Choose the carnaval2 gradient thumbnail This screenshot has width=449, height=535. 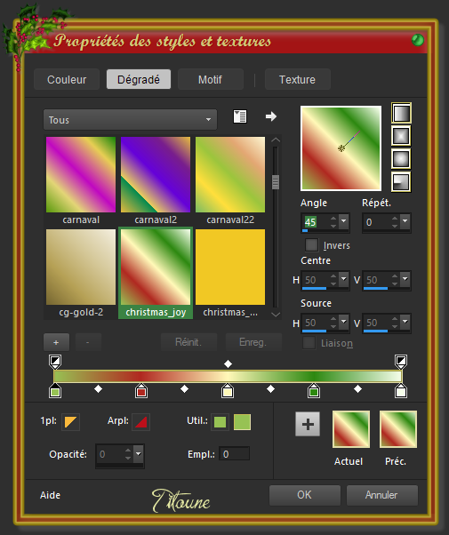pyautogui.click(x=156, y=180)
